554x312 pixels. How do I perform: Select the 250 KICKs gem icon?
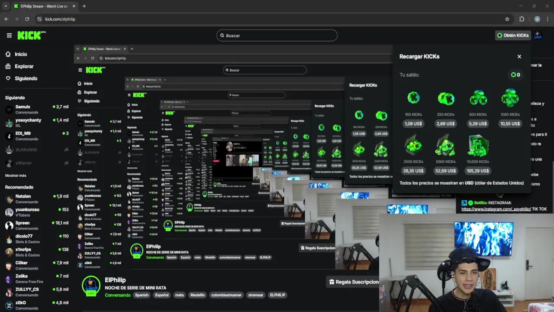click(x=446, y=98)
